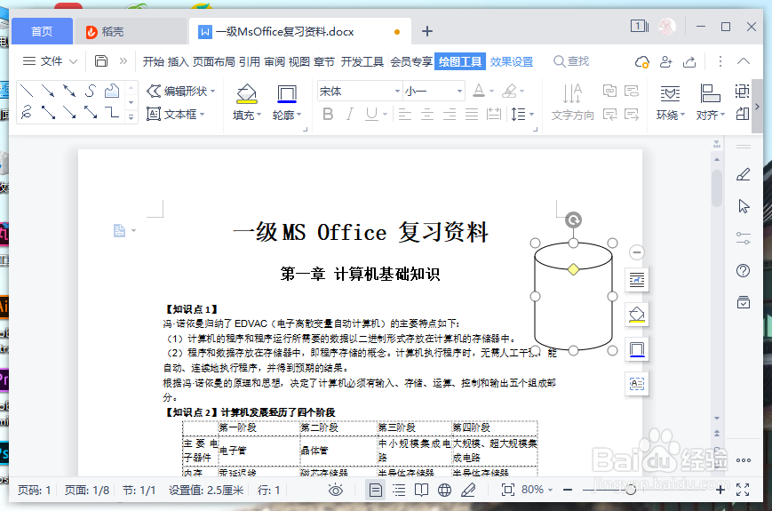Click the sidebar selection arrow tool
This screenshot has height=511, width=772.
(744, 206)
